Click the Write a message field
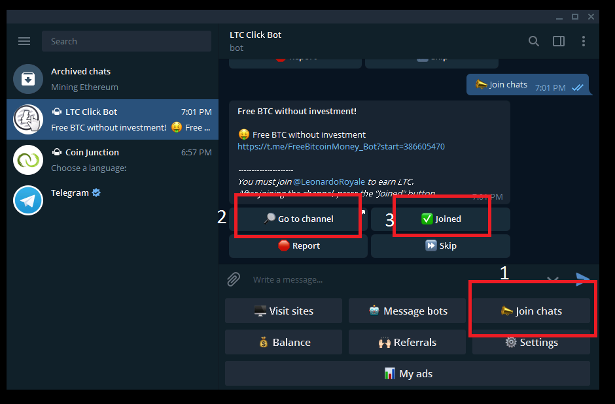615x404 pixels. coord(392,279)
